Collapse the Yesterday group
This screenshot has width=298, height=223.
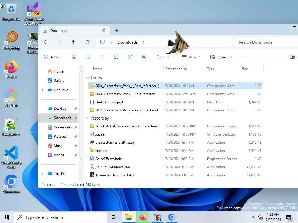88,118
